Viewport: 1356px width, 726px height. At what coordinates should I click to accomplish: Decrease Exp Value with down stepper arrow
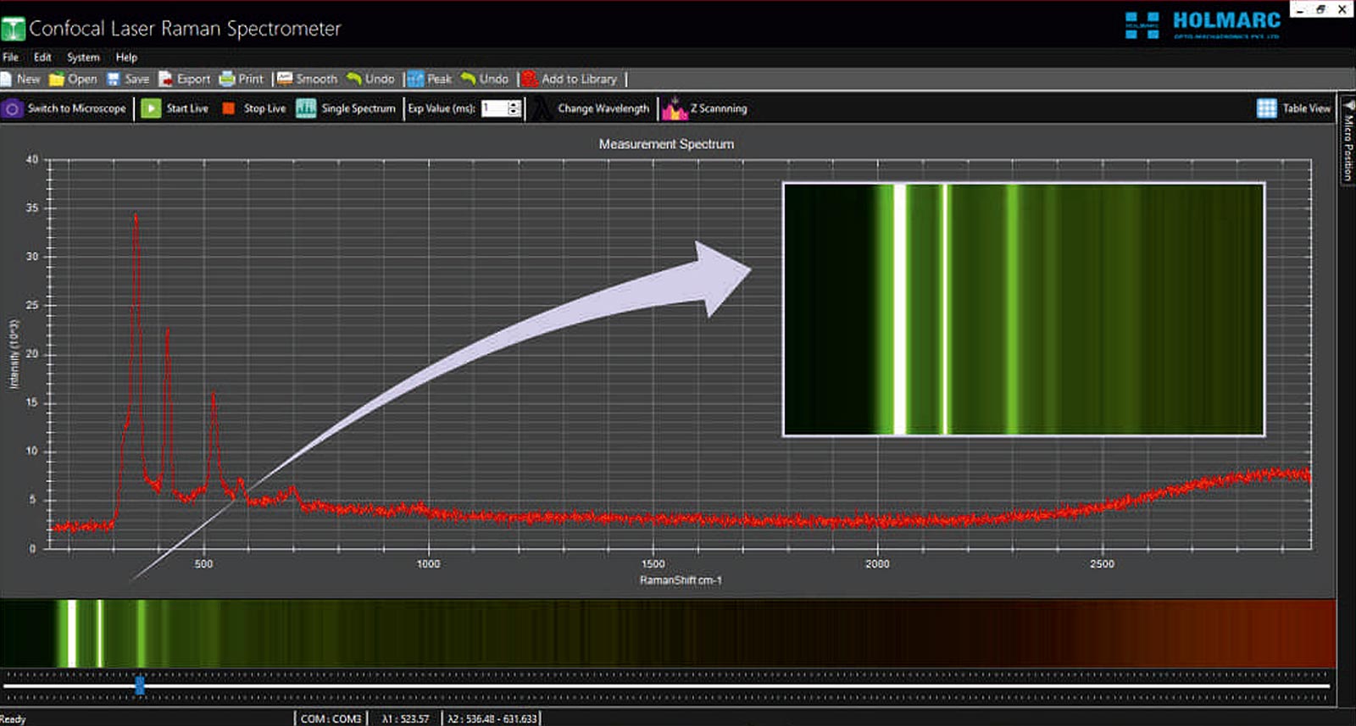(514, 113)
